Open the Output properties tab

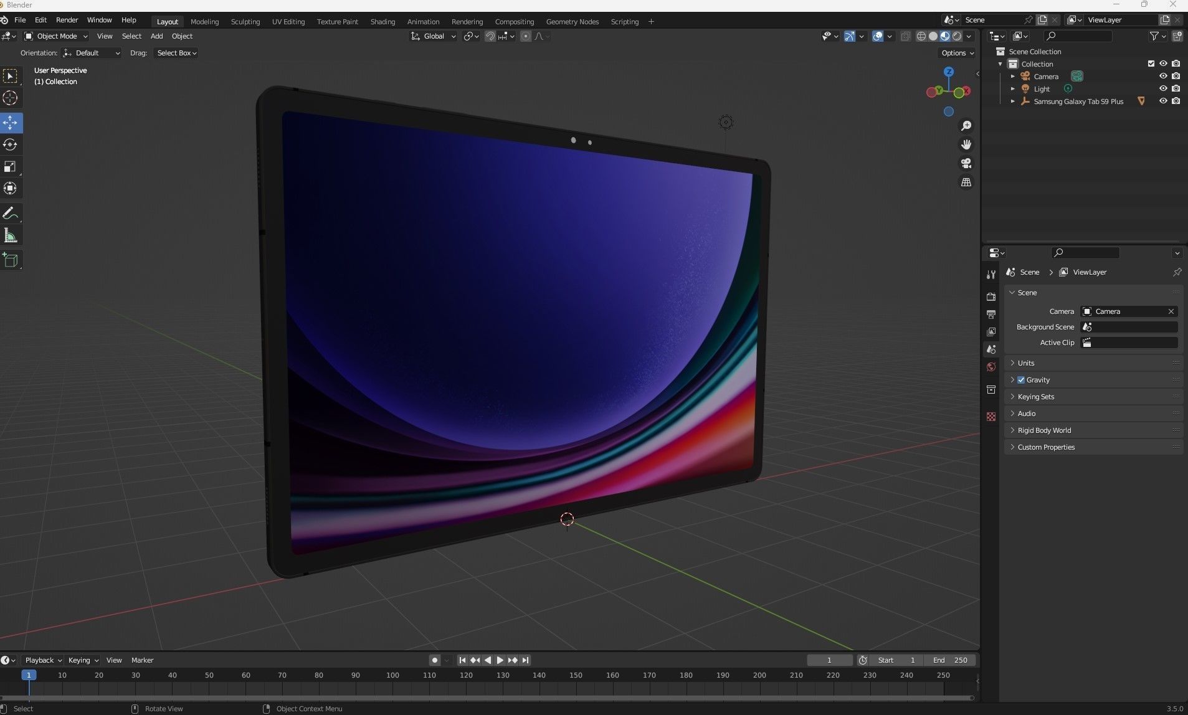(x=991, y=315)
